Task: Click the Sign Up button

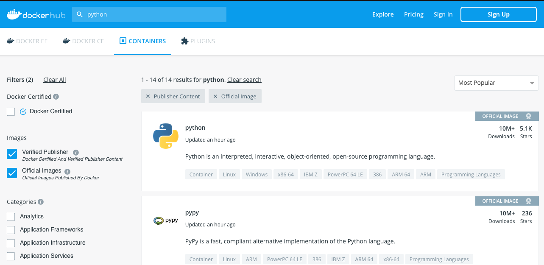Action: (498, 14)
